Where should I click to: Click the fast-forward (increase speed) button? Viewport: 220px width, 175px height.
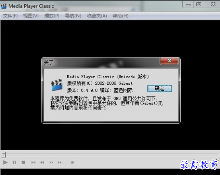(51, 163)
